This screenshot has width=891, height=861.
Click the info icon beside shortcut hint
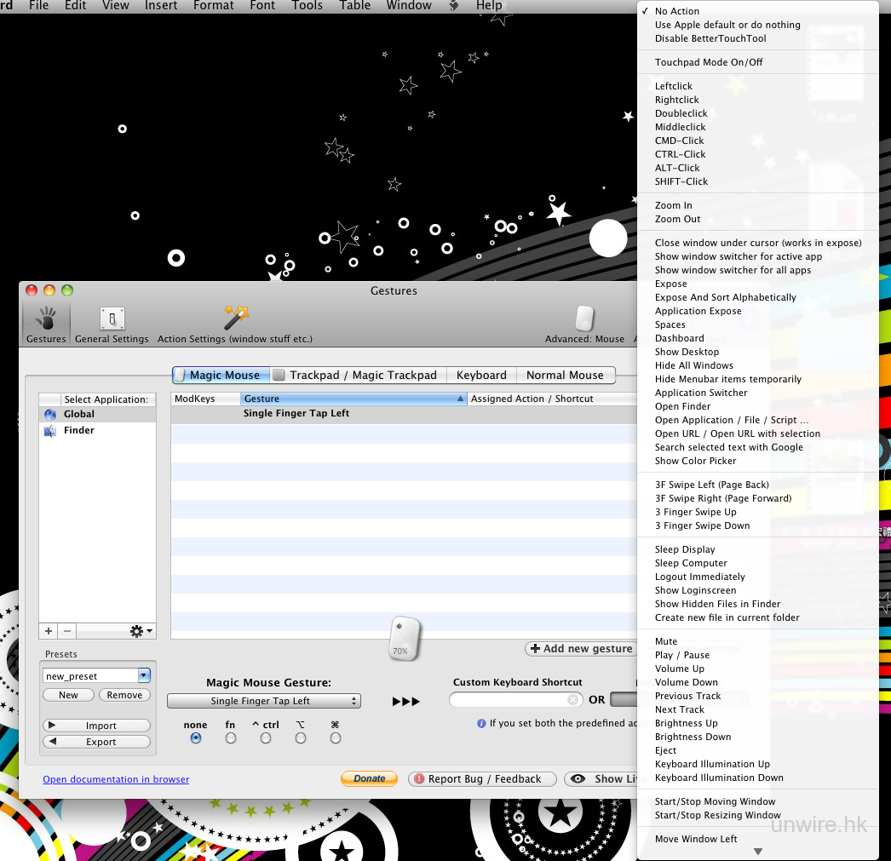pos(482,723)
